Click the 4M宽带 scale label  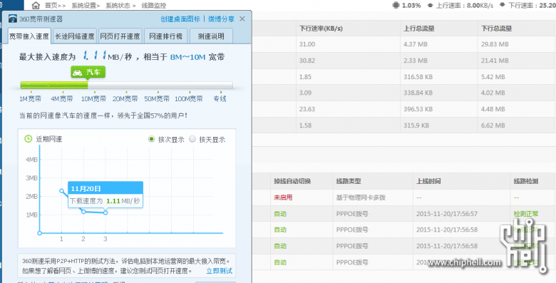point(62,98)
